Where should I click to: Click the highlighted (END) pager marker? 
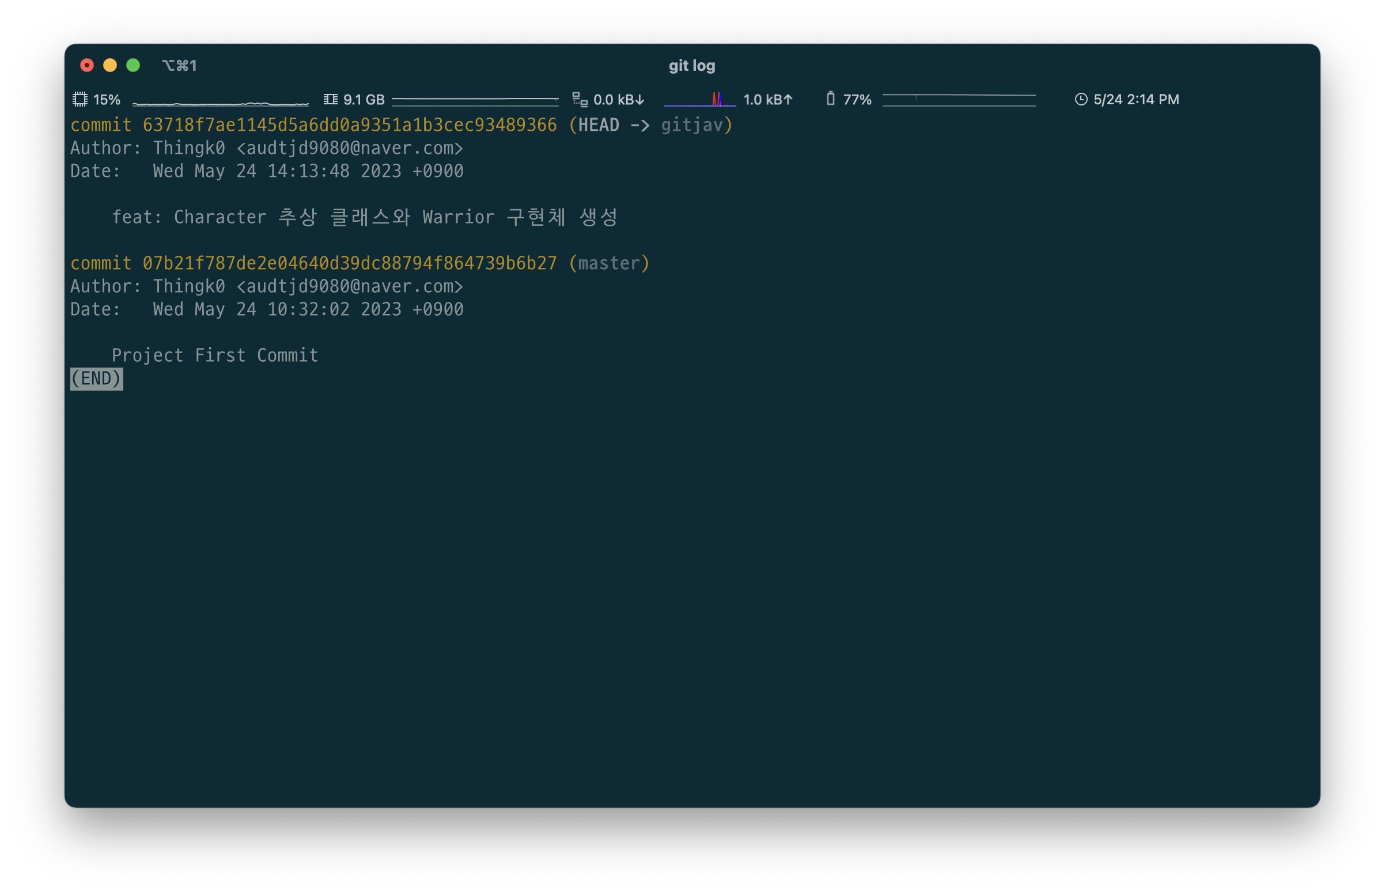point(96,379)
